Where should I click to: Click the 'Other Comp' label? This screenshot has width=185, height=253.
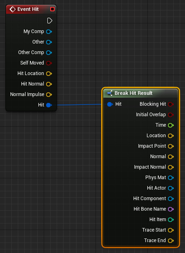click(x=31, y=52)
